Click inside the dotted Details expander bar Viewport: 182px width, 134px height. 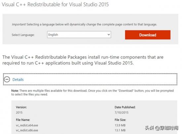pyautogui.click(x=90, y=79)
